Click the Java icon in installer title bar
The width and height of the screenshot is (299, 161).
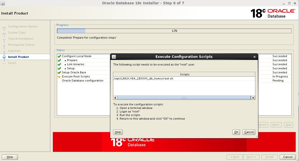click(3, 3)
